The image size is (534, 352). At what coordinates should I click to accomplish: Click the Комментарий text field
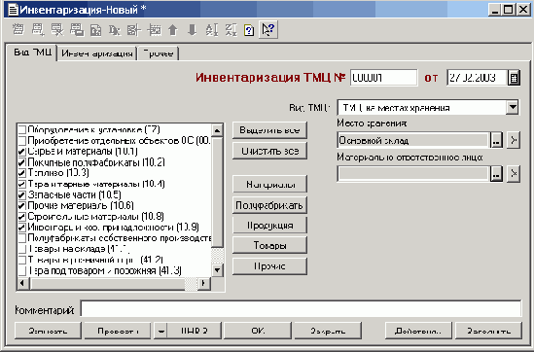point(301,309)
